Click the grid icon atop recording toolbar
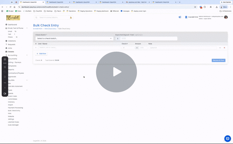This screenshot has height=144, width=233. [5, 59]
